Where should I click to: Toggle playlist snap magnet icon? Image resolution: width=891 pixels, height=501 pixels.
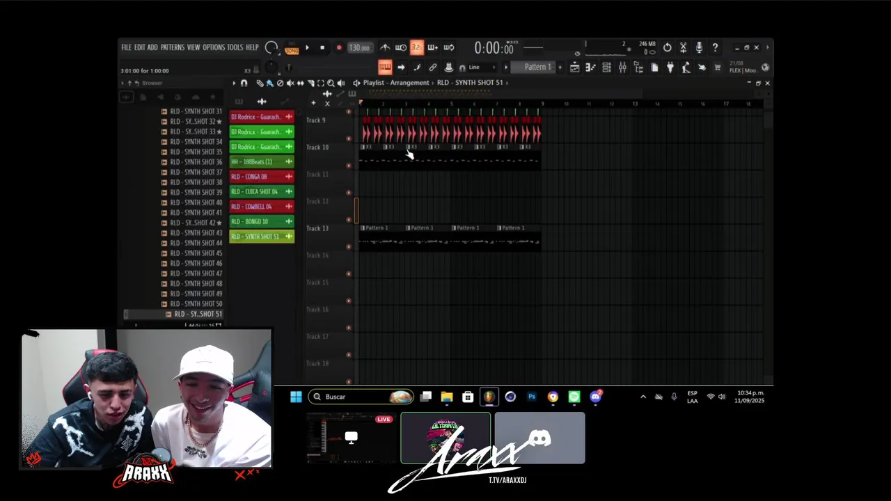[244, 83]
